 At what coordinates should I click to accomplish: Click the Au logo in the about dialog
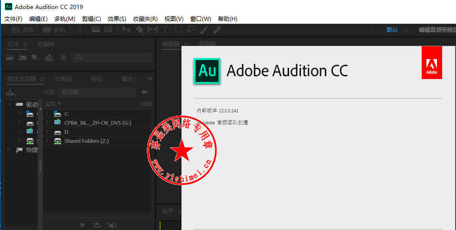pos(207,71)
